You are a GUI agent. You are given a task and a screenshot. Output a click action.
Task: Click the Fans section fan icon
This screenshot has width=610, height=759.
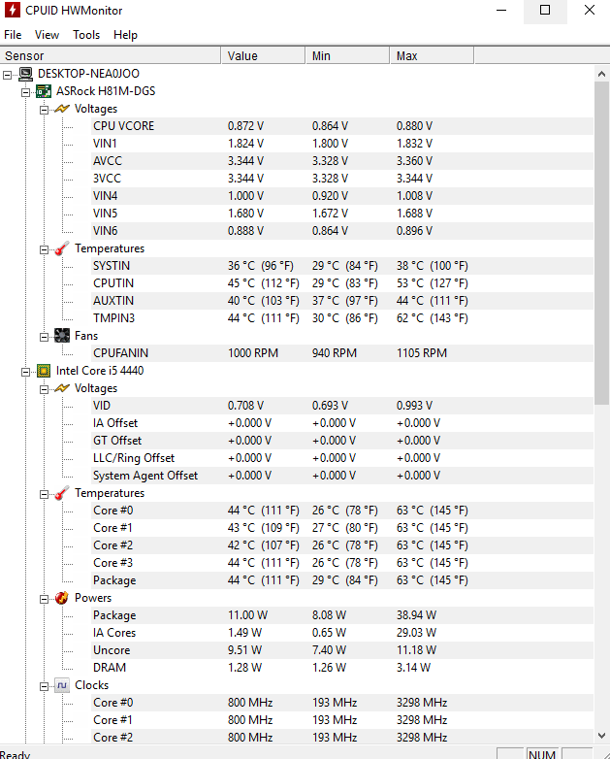click(x=62, y=336)
